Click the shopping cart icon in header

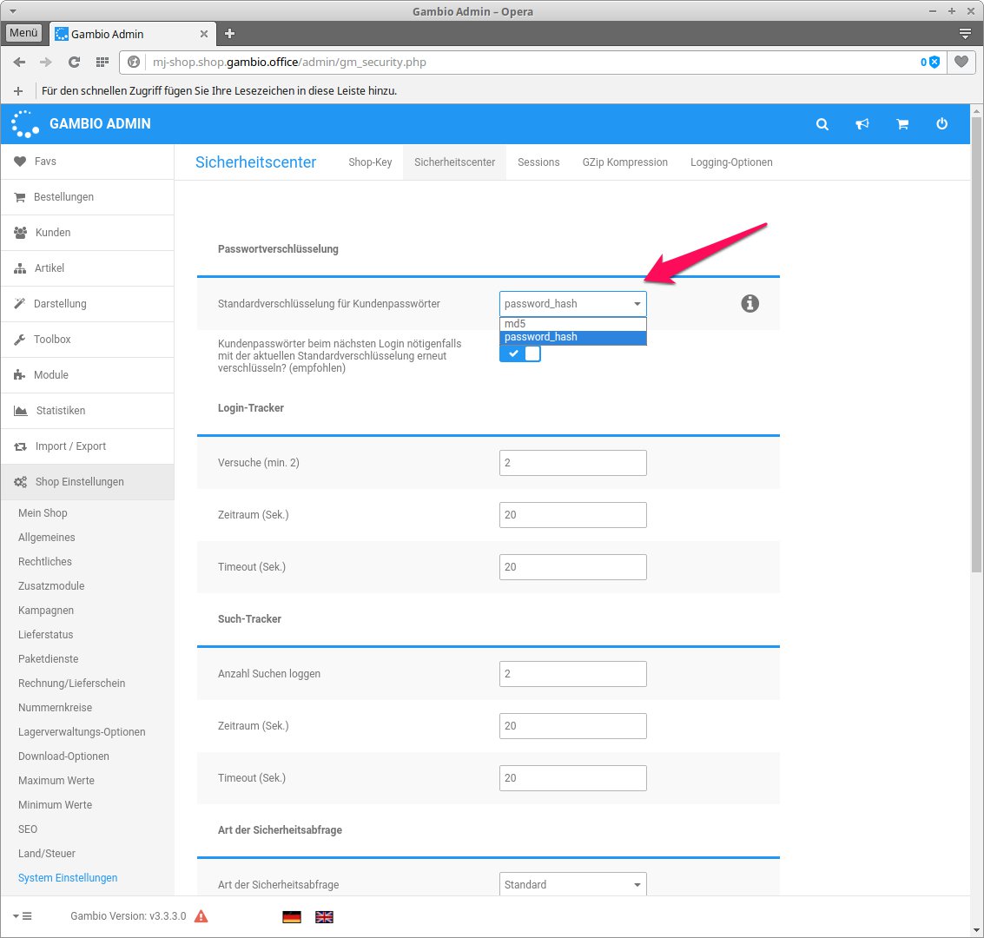902,124
